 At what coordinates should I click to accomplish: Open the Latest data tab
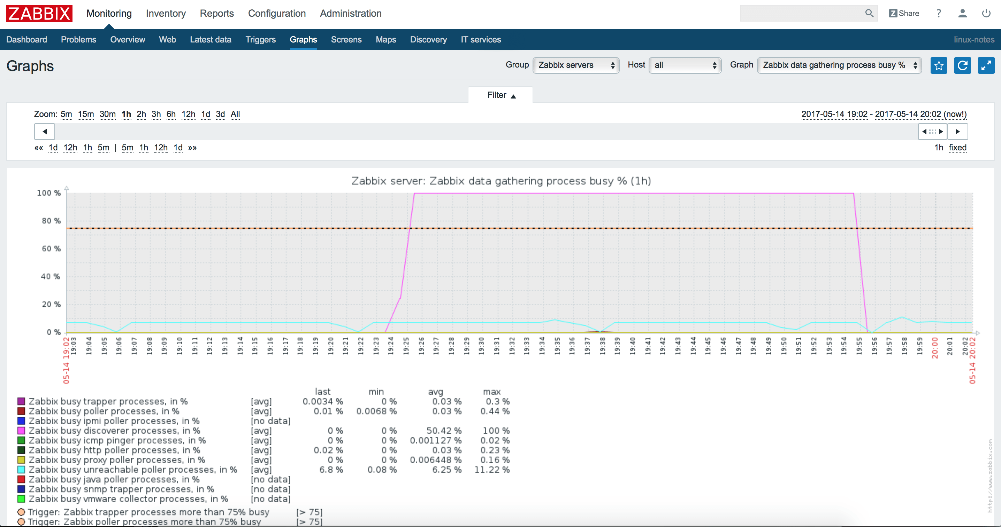211,40
